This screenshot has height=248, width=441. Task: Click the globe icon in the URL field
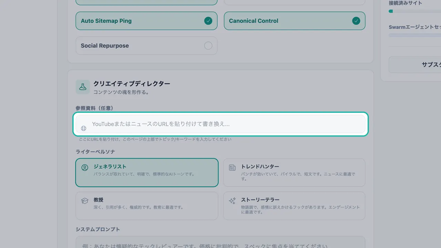coord(83,128)
